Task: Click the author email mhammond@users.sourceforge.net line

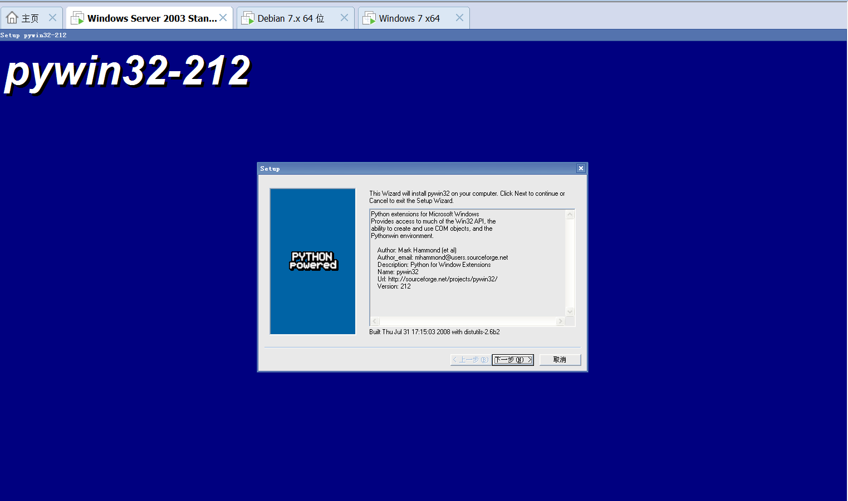Action: pyautogui.click(x=443, y=257)
